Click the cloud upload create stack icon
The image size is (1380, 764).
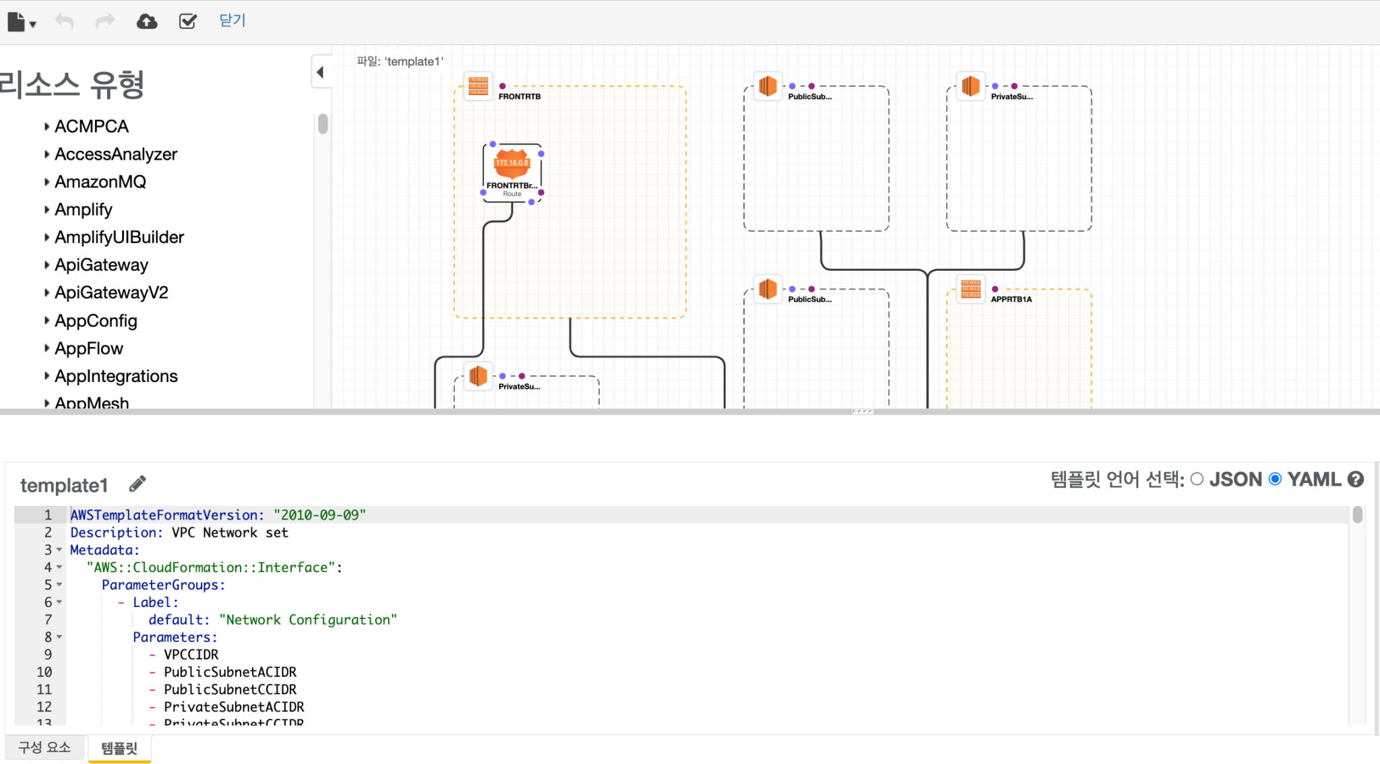tap(147, 22)
